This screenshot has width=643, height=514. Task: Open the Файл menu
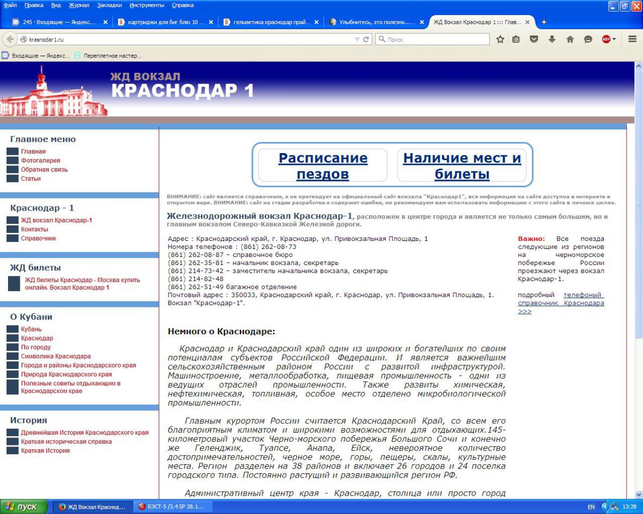[10, 5]
